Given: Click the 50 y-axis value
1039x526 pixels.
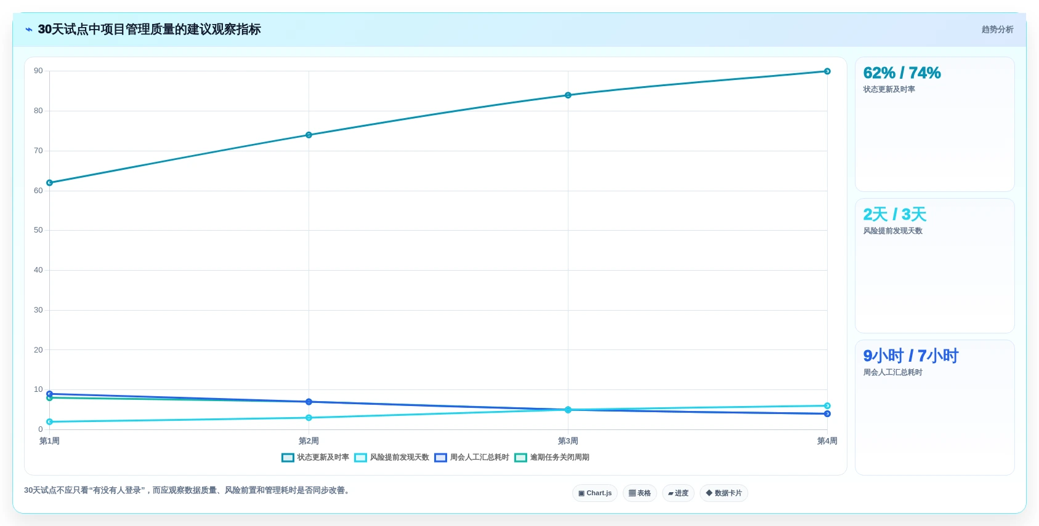Looking at the screenshot, I should [x=38, y=230].
